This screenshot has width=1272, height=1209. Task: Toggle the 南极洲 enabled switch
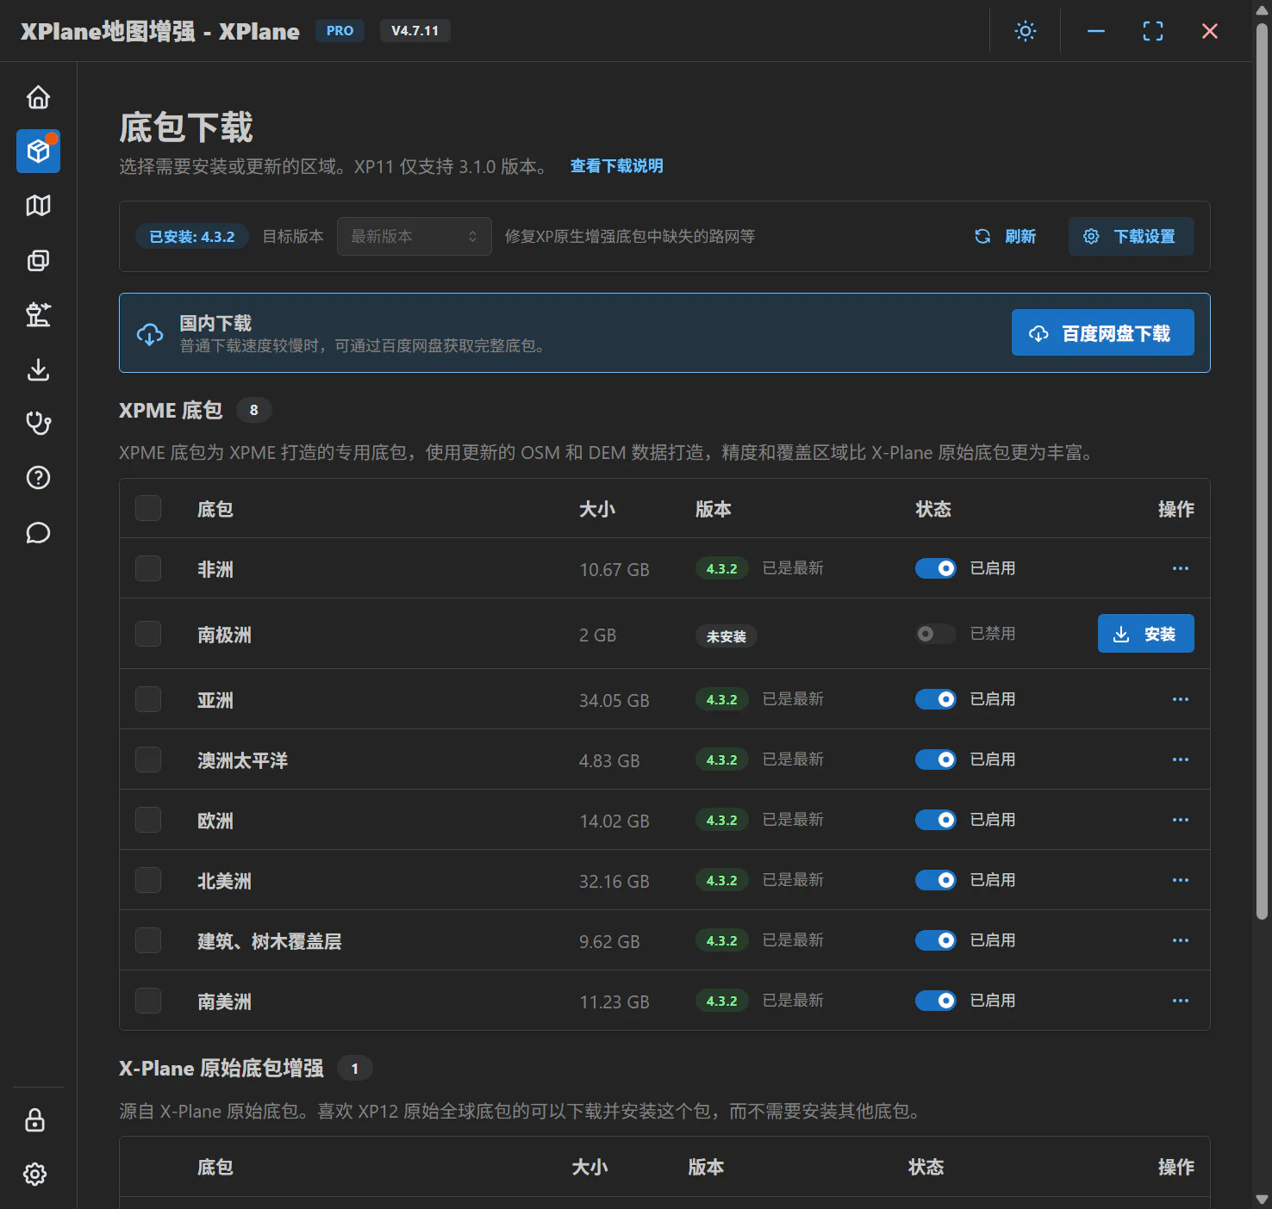coord(936,634)
